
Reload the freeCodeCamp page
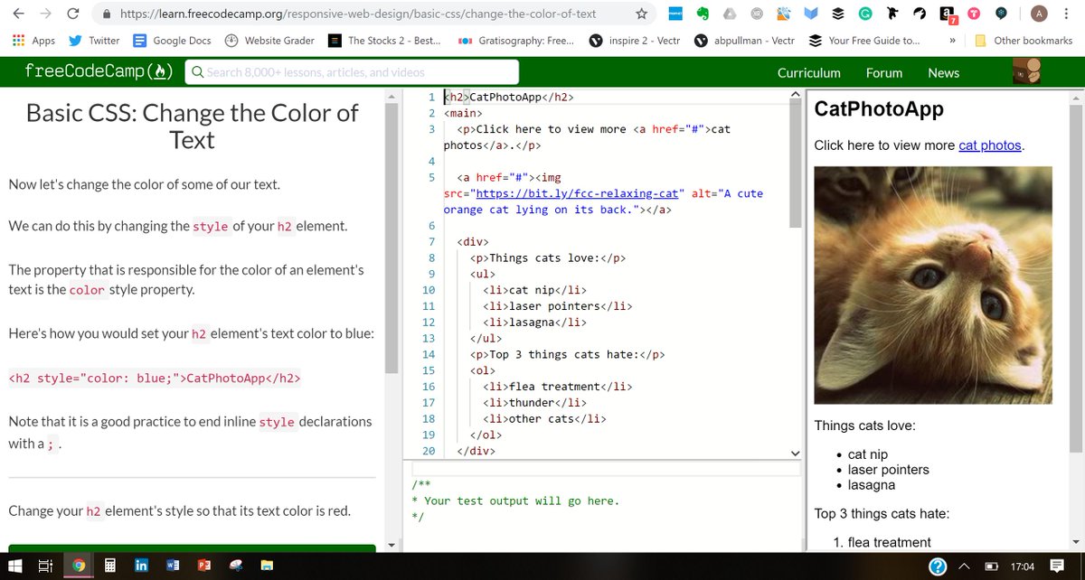72,14
